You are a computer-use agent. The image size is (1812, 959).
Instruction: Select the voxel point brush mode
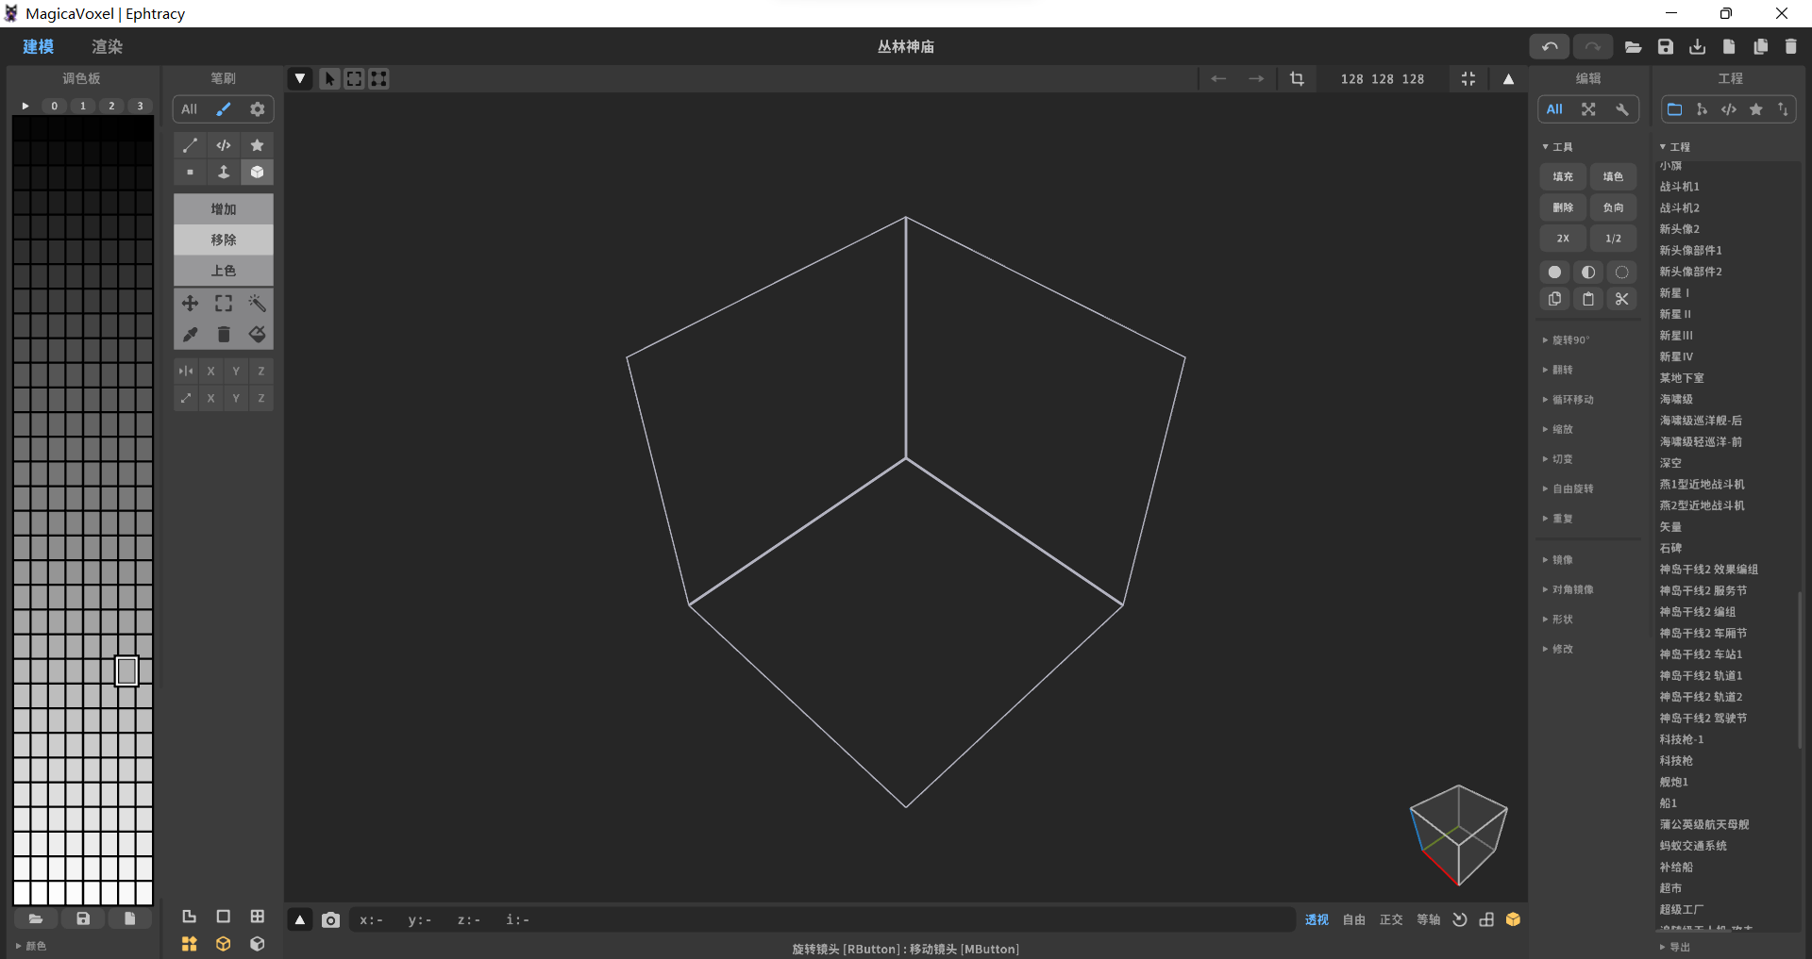(x=190, y=173)
